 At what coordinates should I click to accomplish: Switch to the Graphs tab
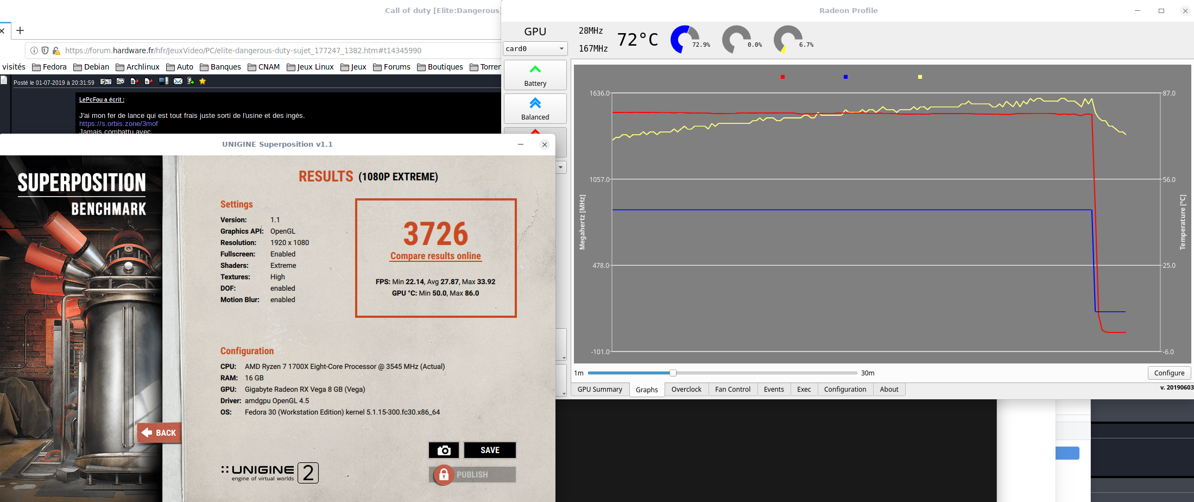[647, 390]
